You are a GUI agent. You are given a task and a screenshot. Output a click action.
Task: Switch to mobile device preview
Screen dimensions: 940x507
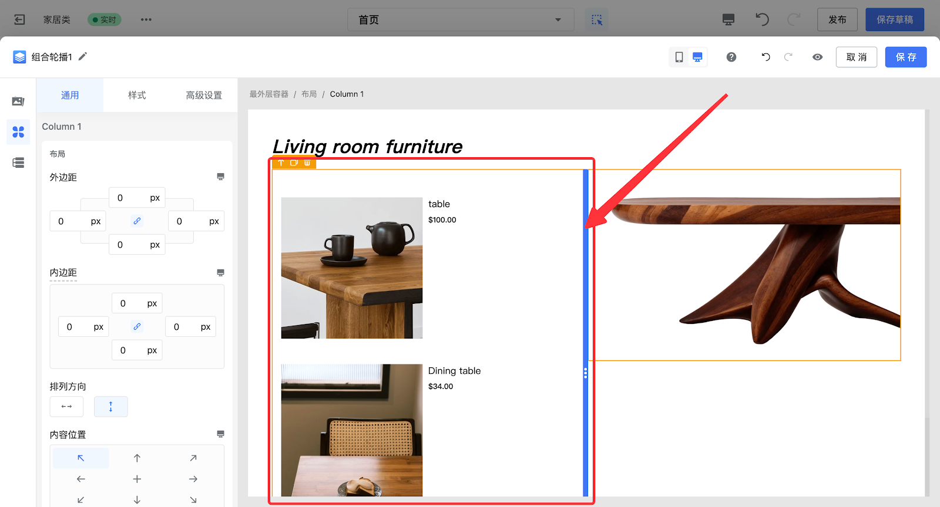pos(679,57)
